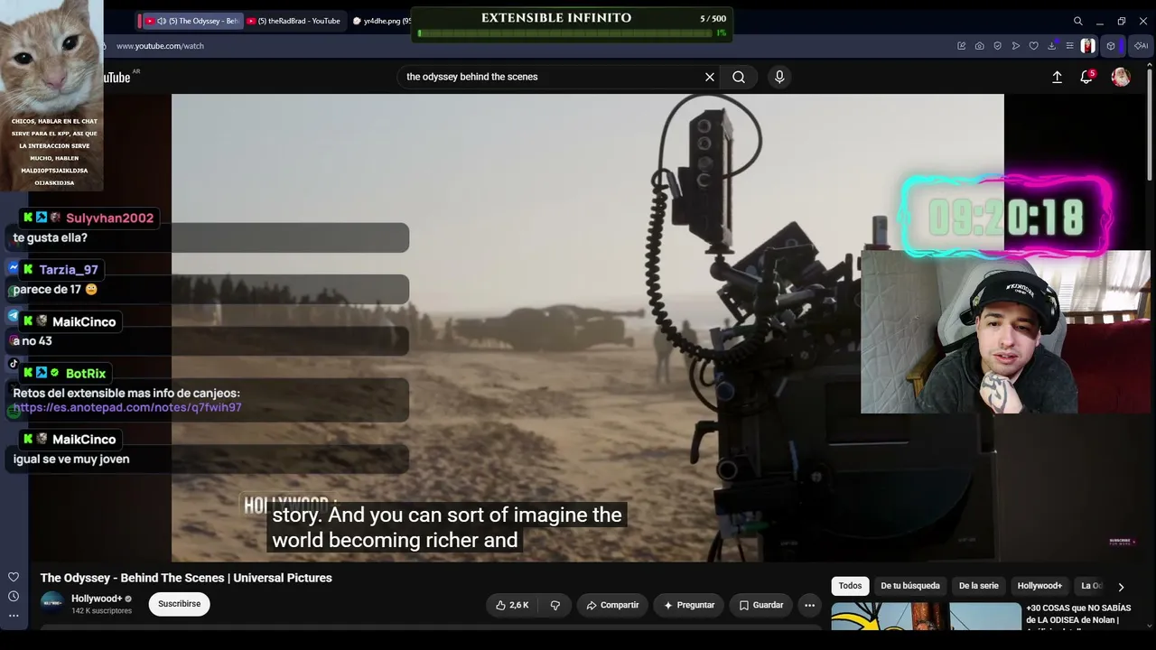Click the address bar showing www.youtube.com/watch
This screenshot has width=1156, height=650.
(x=160, y=46)
